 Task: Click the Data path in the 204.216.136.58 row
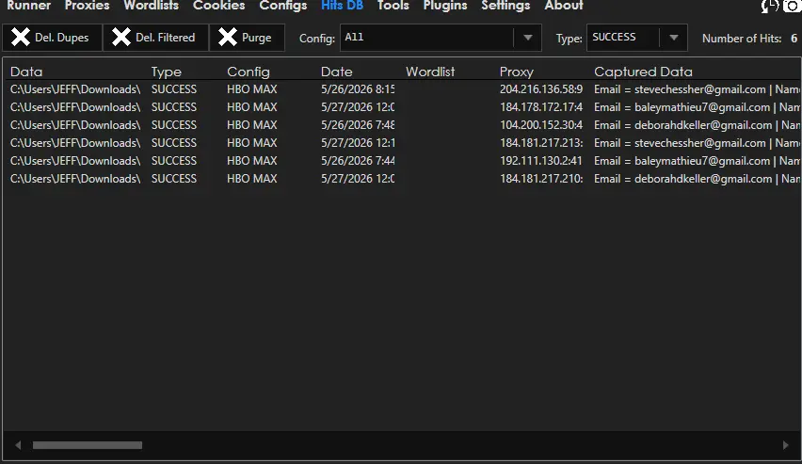point(75,89)
